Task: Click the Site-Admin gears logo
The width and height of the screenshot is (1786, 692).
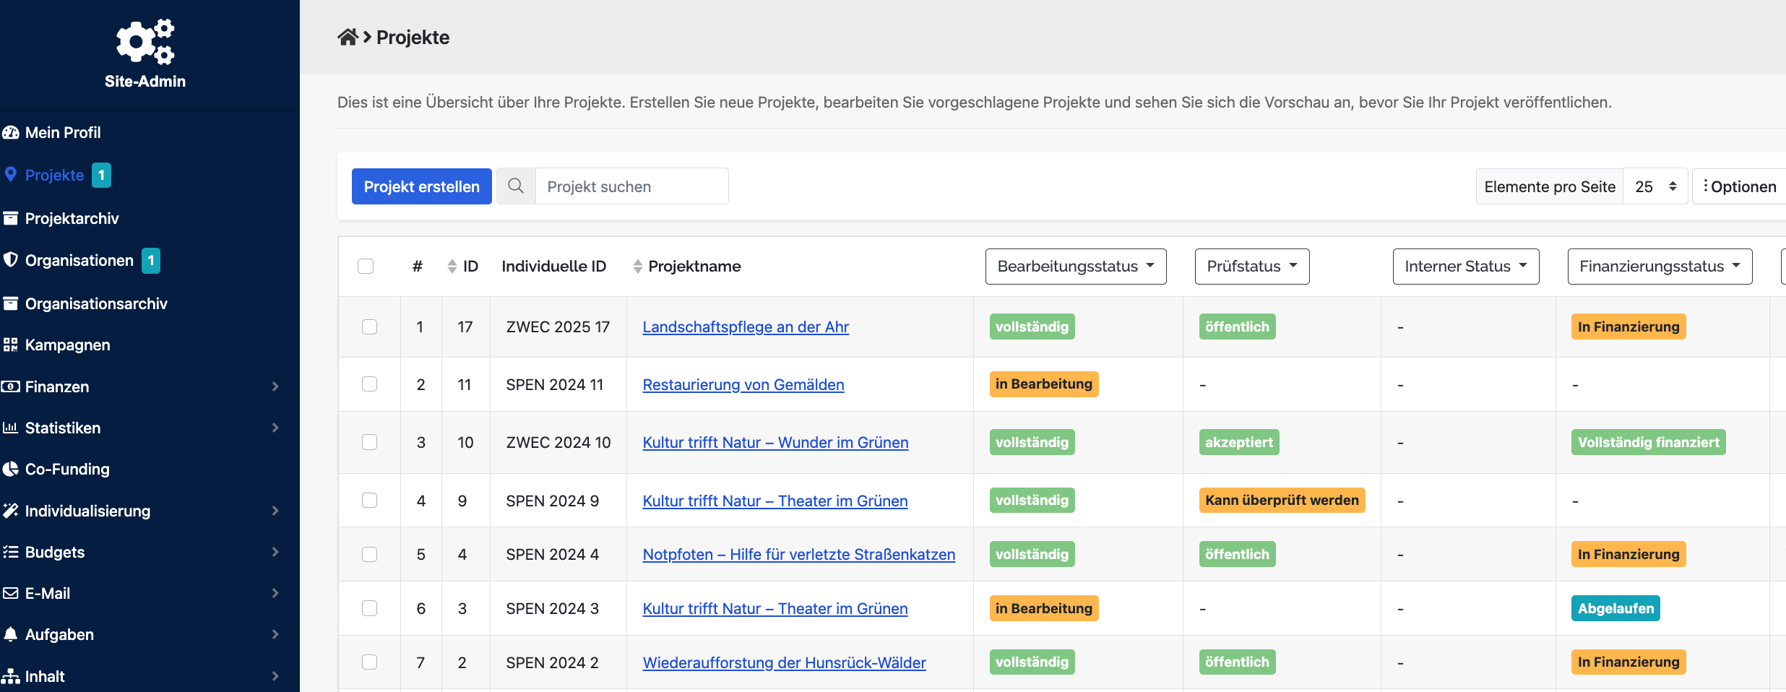Action: pos(145,42)
